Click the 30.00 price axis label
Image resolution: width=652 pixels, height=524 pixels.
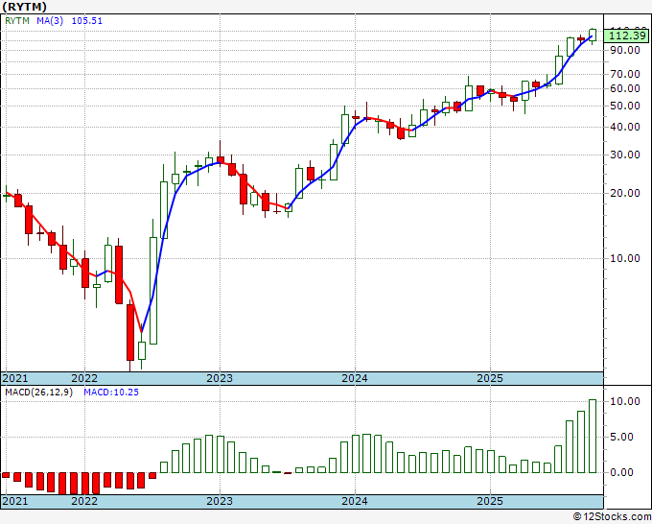pyautogui.click(x=625, y=155)
